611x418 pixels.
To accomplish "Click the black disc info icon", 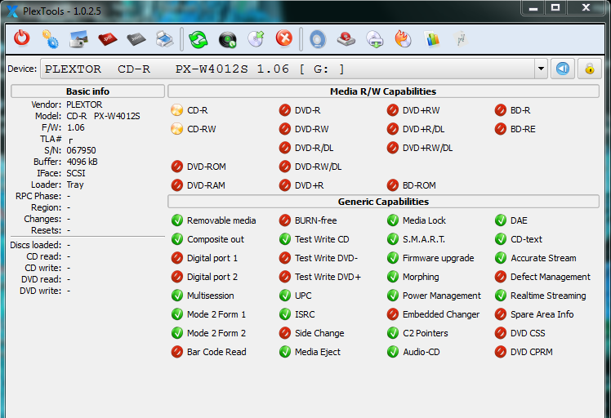I will [228, 40].
